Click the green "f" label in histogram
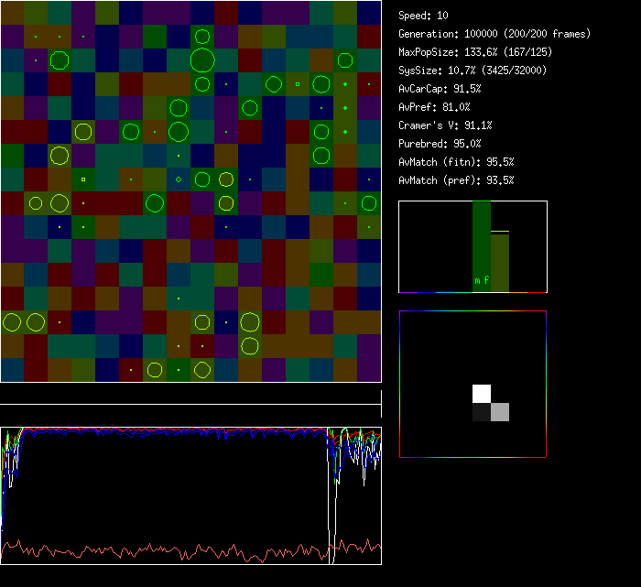This screenshot has height=587, width=641. coord(486,280)
